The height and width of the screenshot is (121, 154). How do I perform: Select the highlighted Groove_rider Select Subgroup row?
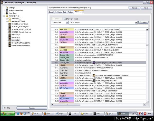click(99, 63)
